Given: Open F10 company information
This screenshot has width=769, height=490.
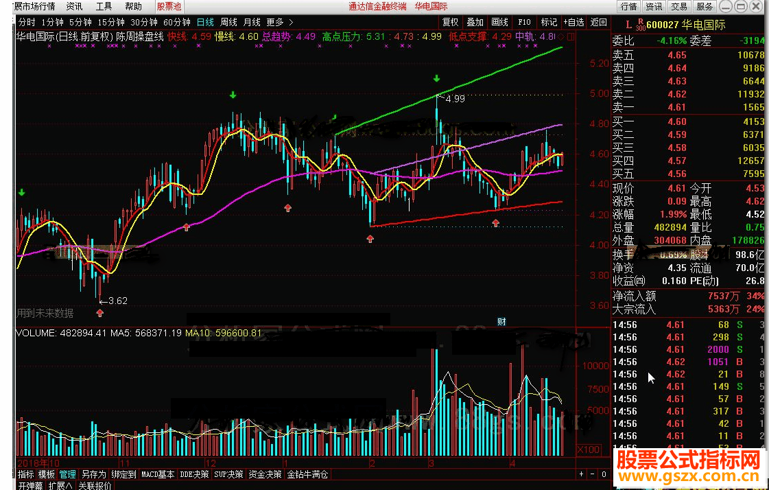Looking at the screenshot, I should tap(524, 22).
